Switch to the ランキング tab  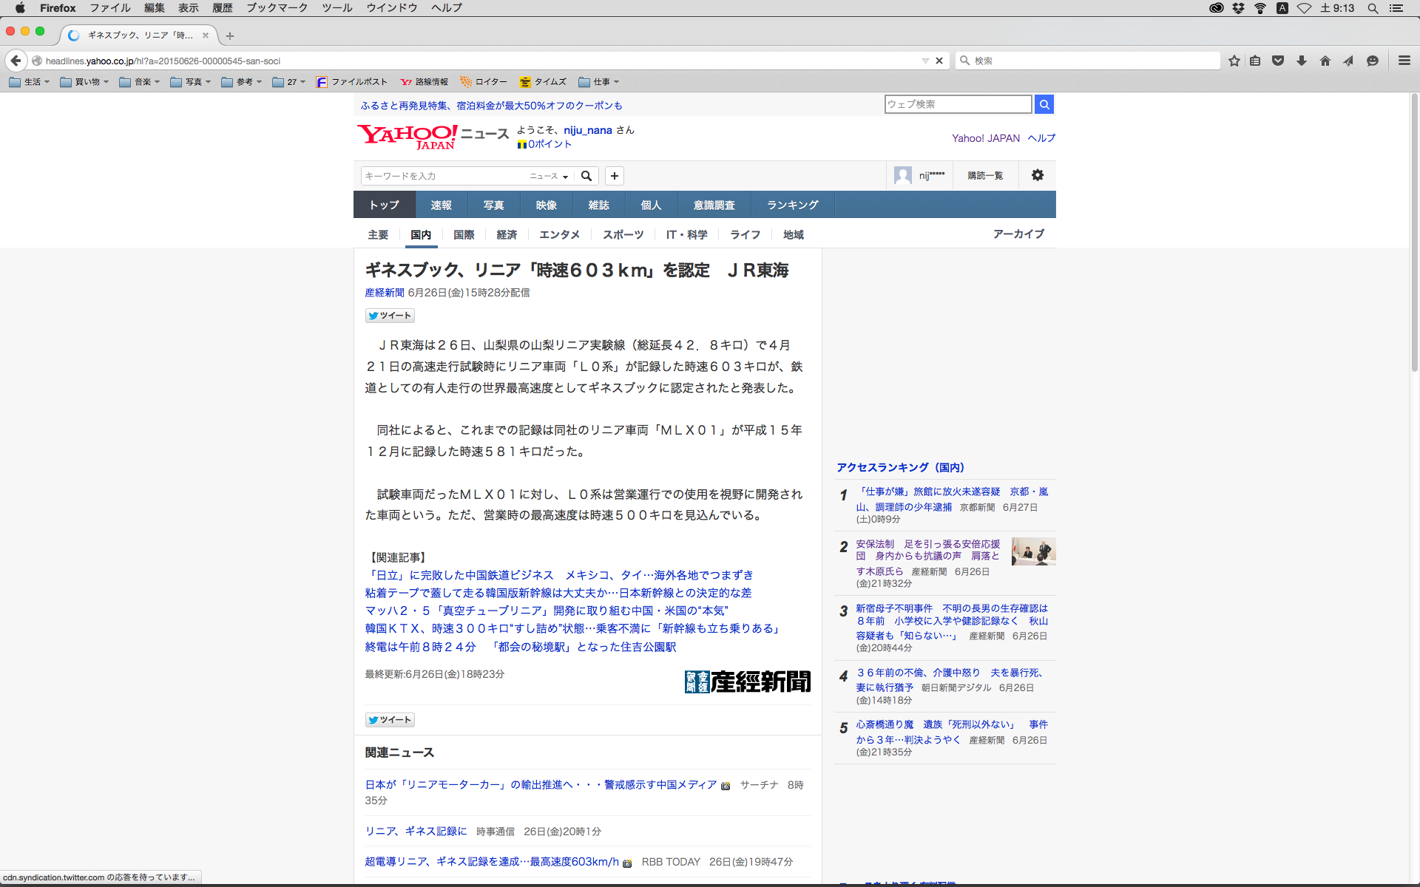pos(792,205)
